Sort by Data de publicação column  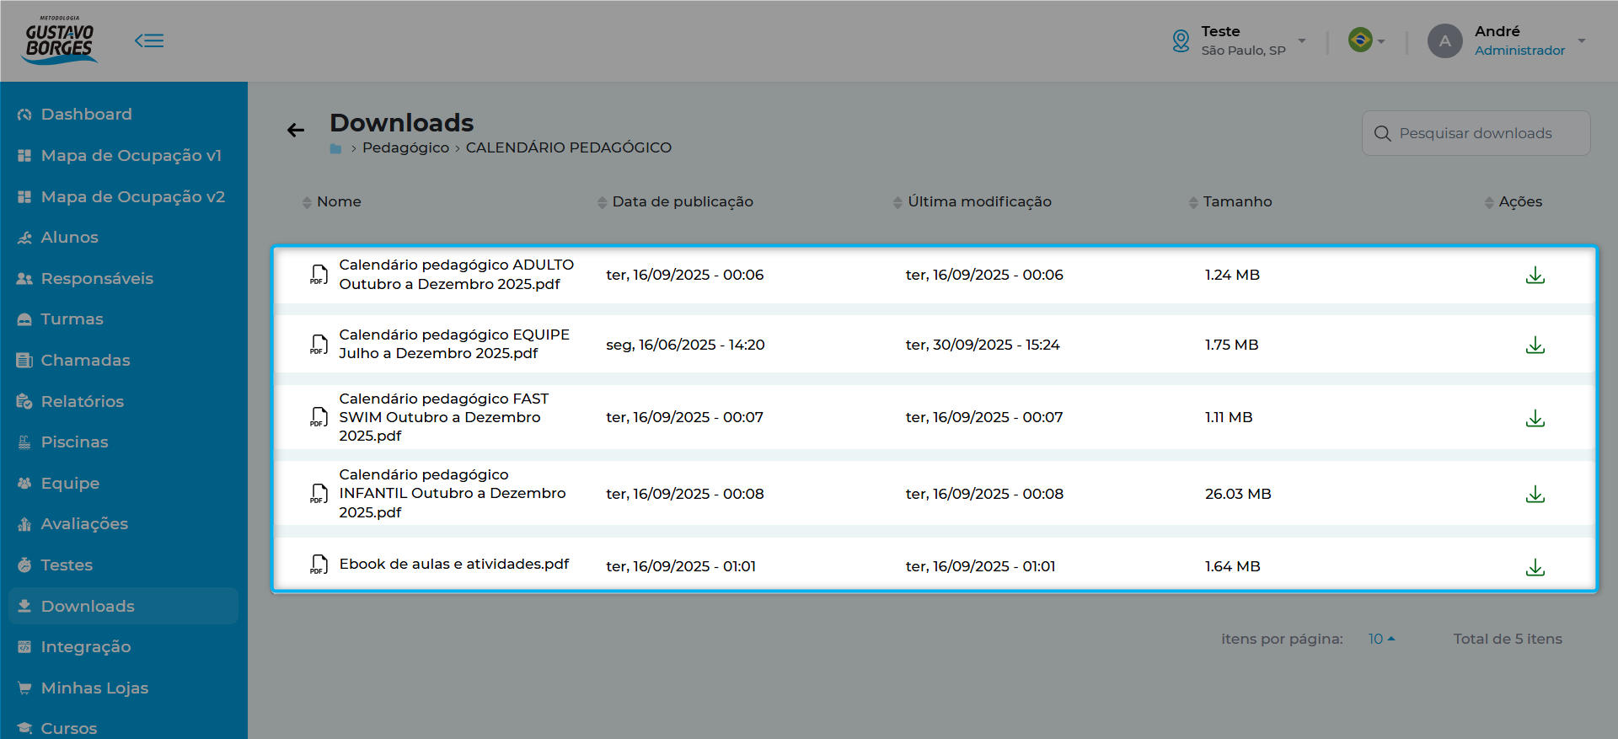point(603,202)
